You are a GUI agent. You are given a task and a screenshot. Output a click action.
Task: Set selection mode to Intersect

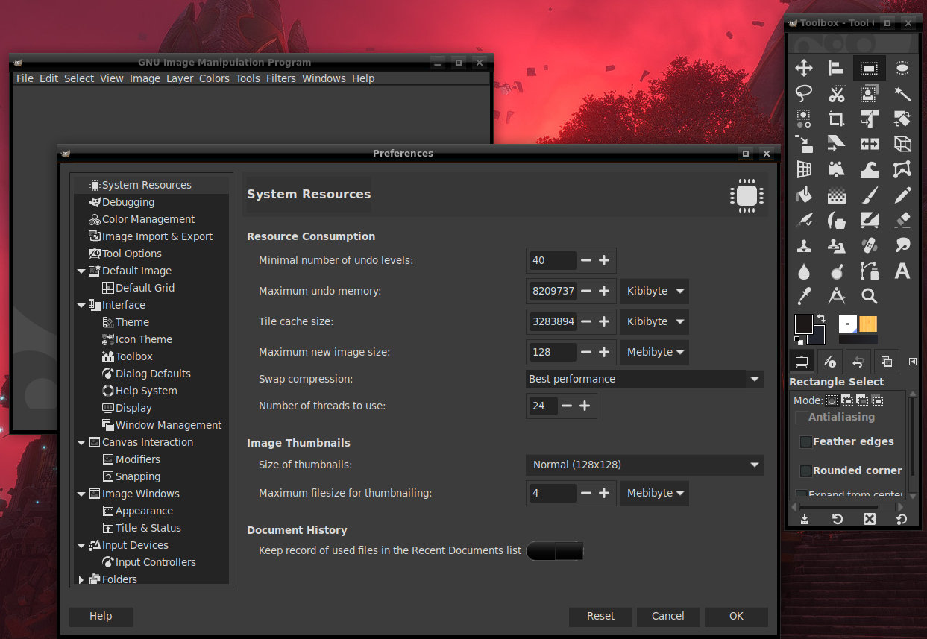pyautogui.click(x=877, y=400)
